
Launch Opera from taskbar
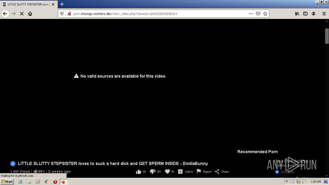55,182
